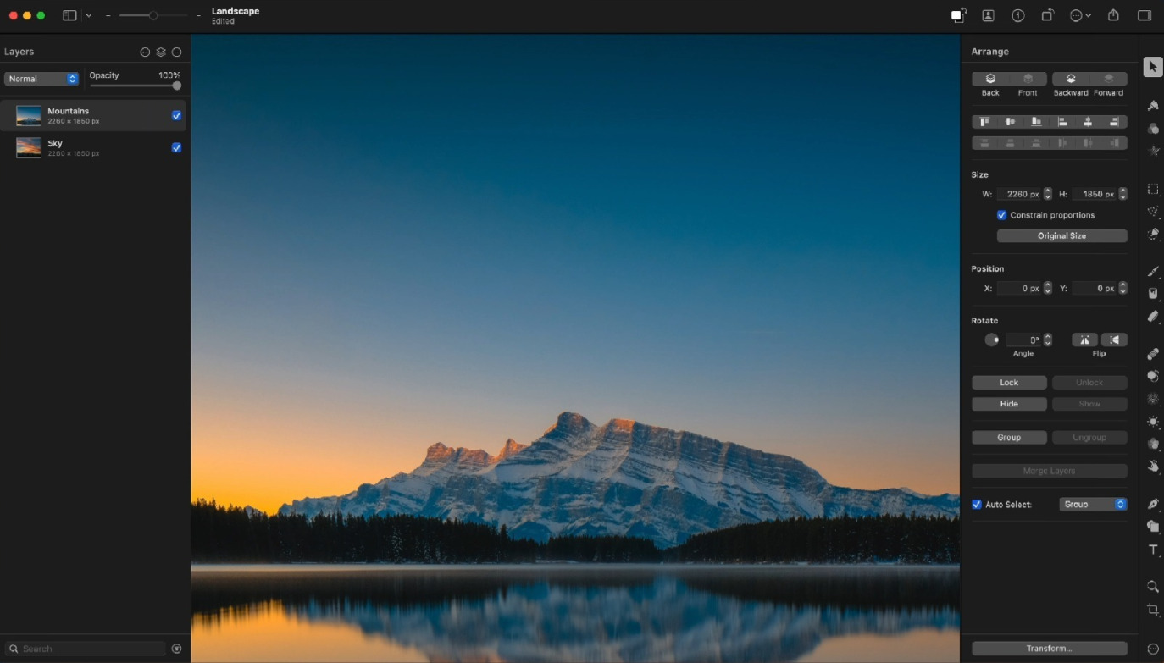Open the Transform... button
Screen dimensions: 1164x663
tap(1050, 649)
